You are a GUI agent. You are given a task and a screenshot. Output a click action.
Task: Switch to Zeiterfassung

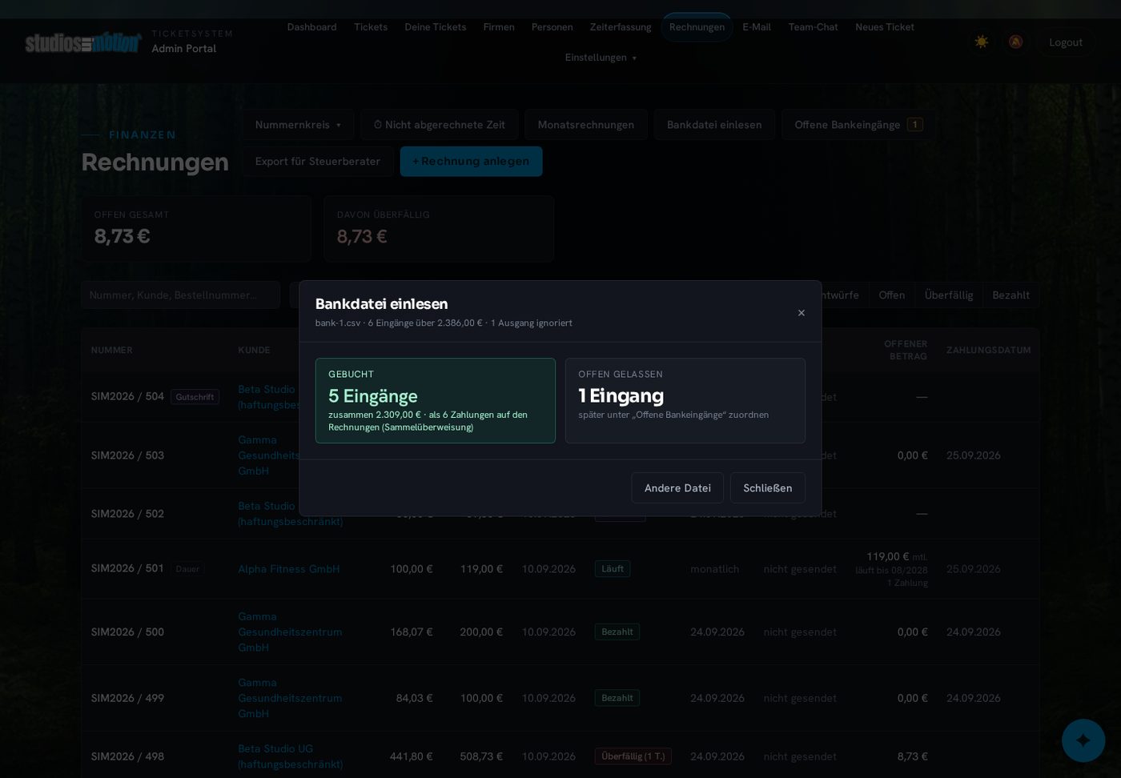[x=621, y=27]
